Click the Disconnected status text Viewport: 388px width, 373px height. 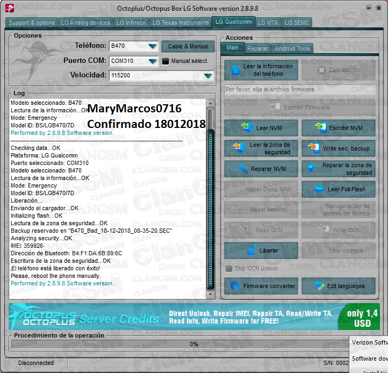tap(36, 363)
